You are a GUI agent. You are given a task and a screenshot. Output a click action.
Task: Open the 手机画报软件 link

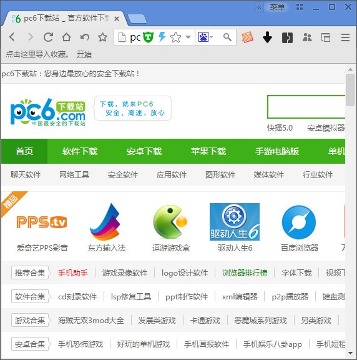coord(207,344)
